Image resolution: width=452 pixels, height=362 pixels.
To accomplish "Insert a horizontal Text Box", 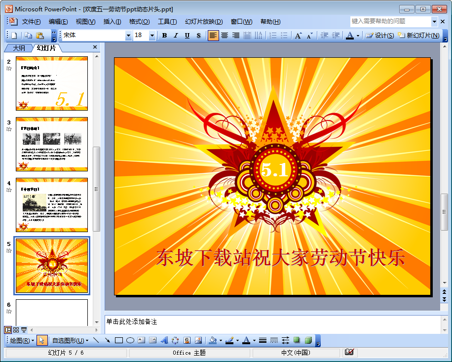I will point(141,341).
